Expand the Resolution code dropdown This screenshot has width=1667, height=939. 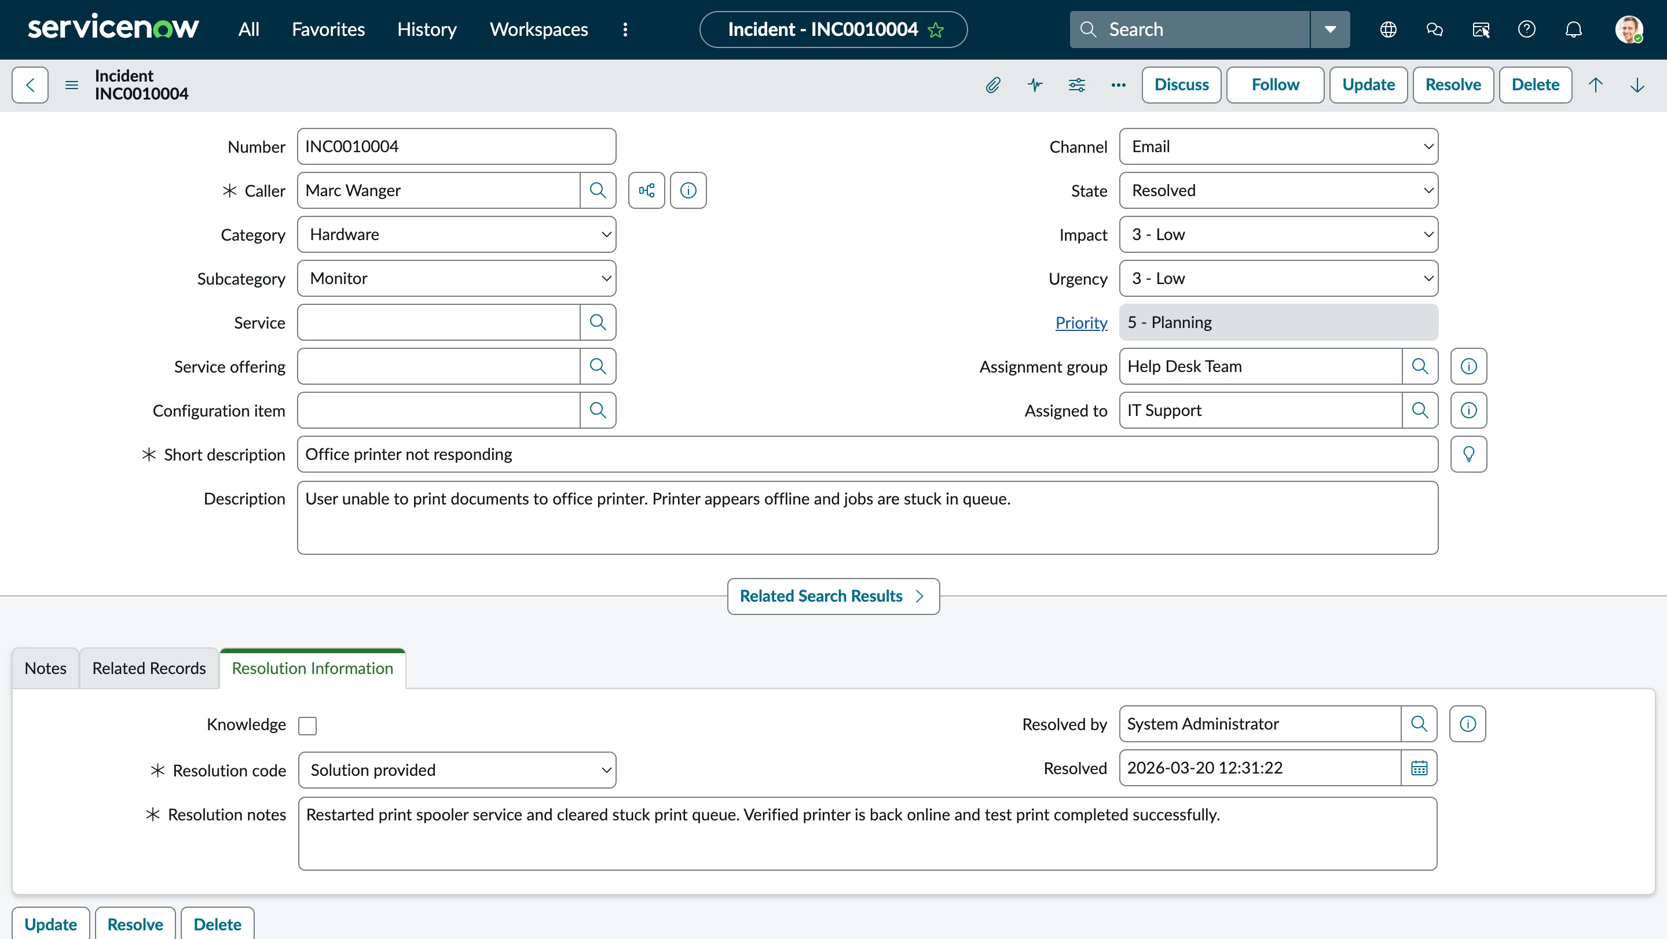tap(456, 769)
